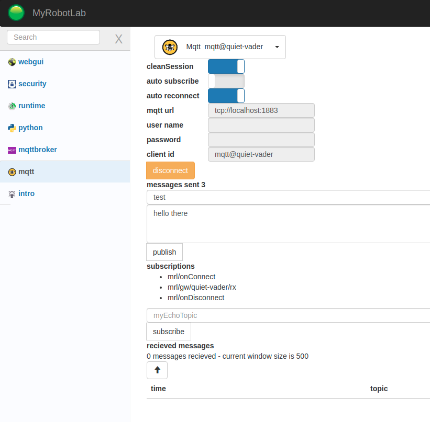This screenshot has width=430, height=422.
Task: Click the myEchoTopic subscription input
Action: tap(288, 315)
